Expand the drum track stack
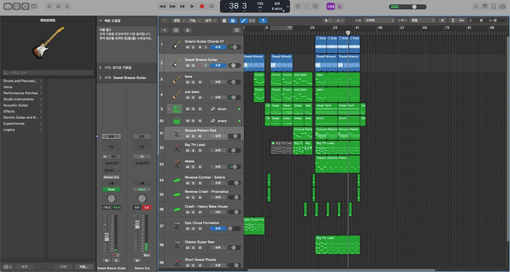 click(169, 109)
